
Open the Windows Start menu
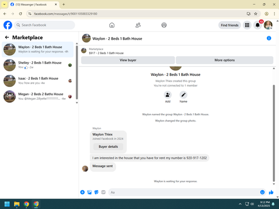coord(7,204)
